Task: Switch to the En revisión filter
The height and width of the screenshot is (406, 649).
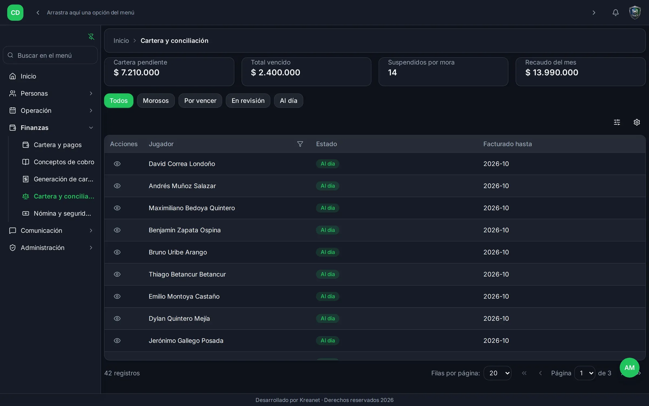Action: (248, 101)
